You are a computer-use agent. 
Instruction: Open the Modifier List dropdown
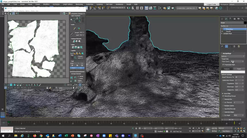point(233,26)
